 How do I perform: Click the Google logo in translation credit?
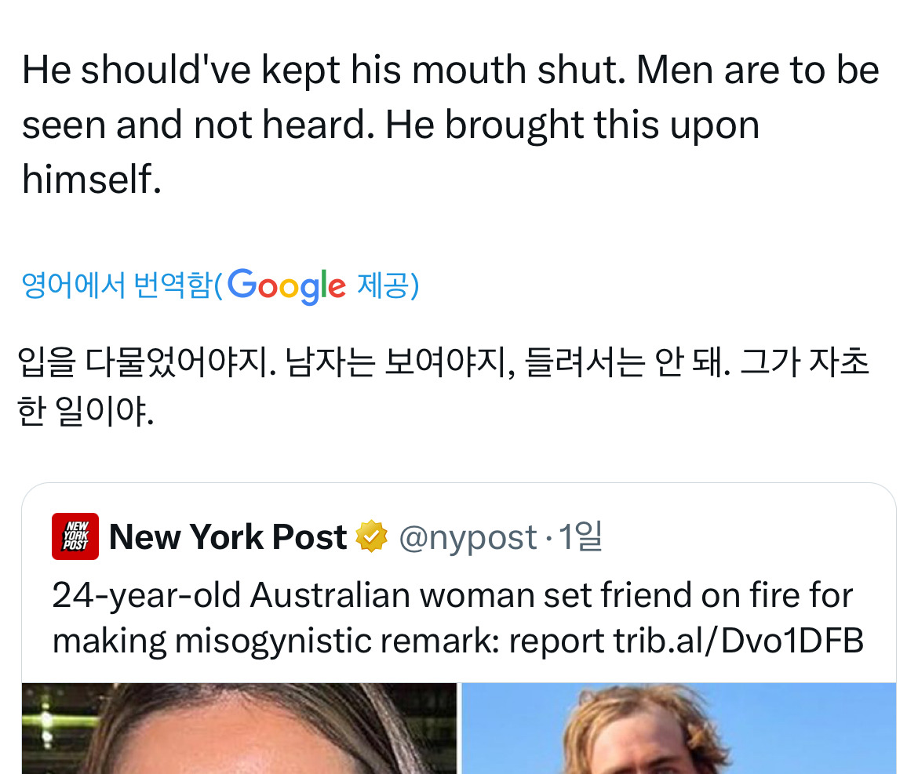tap(286, 286)
